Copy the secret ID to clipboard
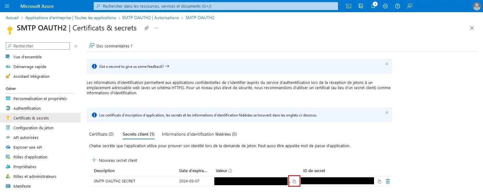The width and height of the screenshot is (483, 194). [379, 181]
